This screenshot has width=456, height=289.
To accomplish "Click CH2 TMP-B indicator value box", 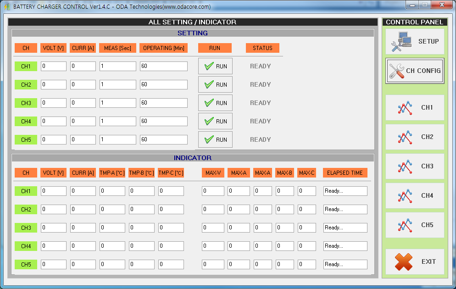I will 142,209.
